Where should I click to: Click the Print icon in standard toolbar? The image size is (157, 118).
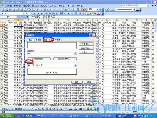22,9
